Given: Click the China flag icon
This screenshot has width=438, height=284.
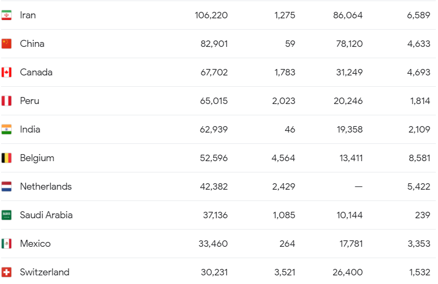Looking at the screenshot, I should tap(6, 44).
